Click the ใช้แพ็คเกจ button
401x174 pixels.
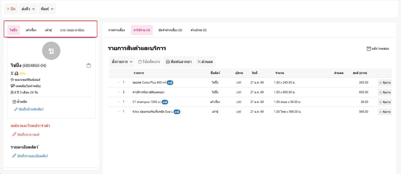pos(149,62)
